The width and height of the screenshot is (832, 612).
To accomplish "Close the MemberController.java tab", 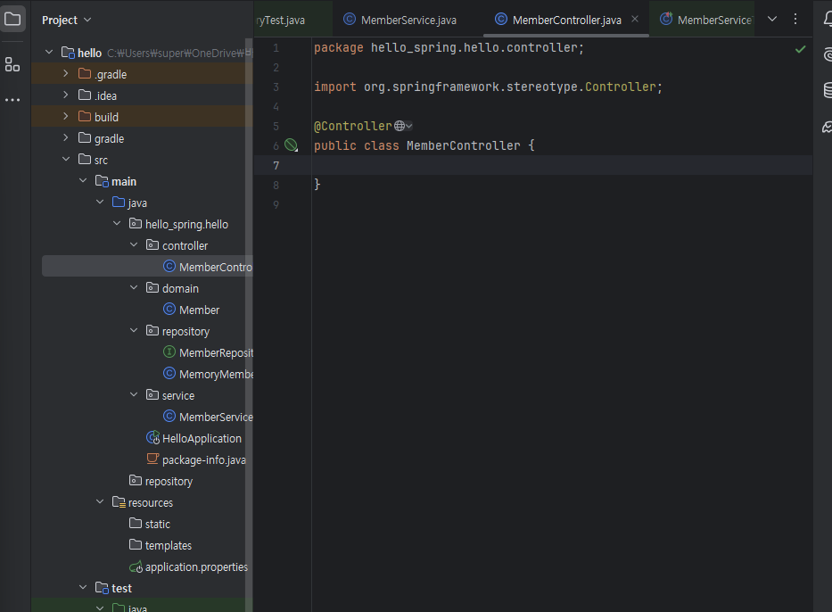I will tap(635, 19).
